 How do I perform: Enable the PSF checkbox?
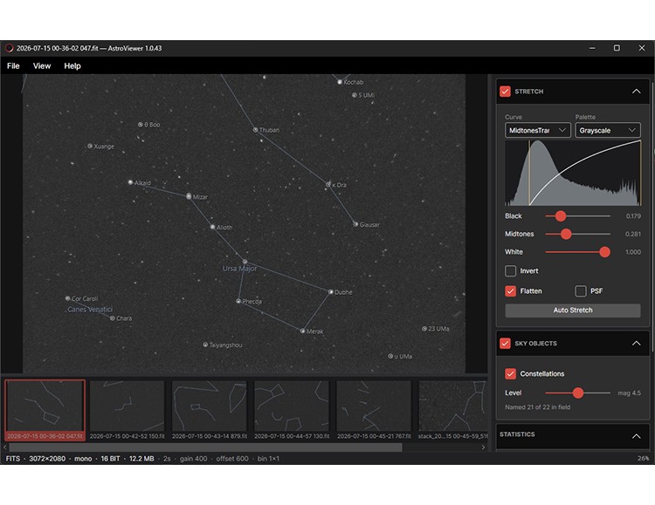point(581,291)
